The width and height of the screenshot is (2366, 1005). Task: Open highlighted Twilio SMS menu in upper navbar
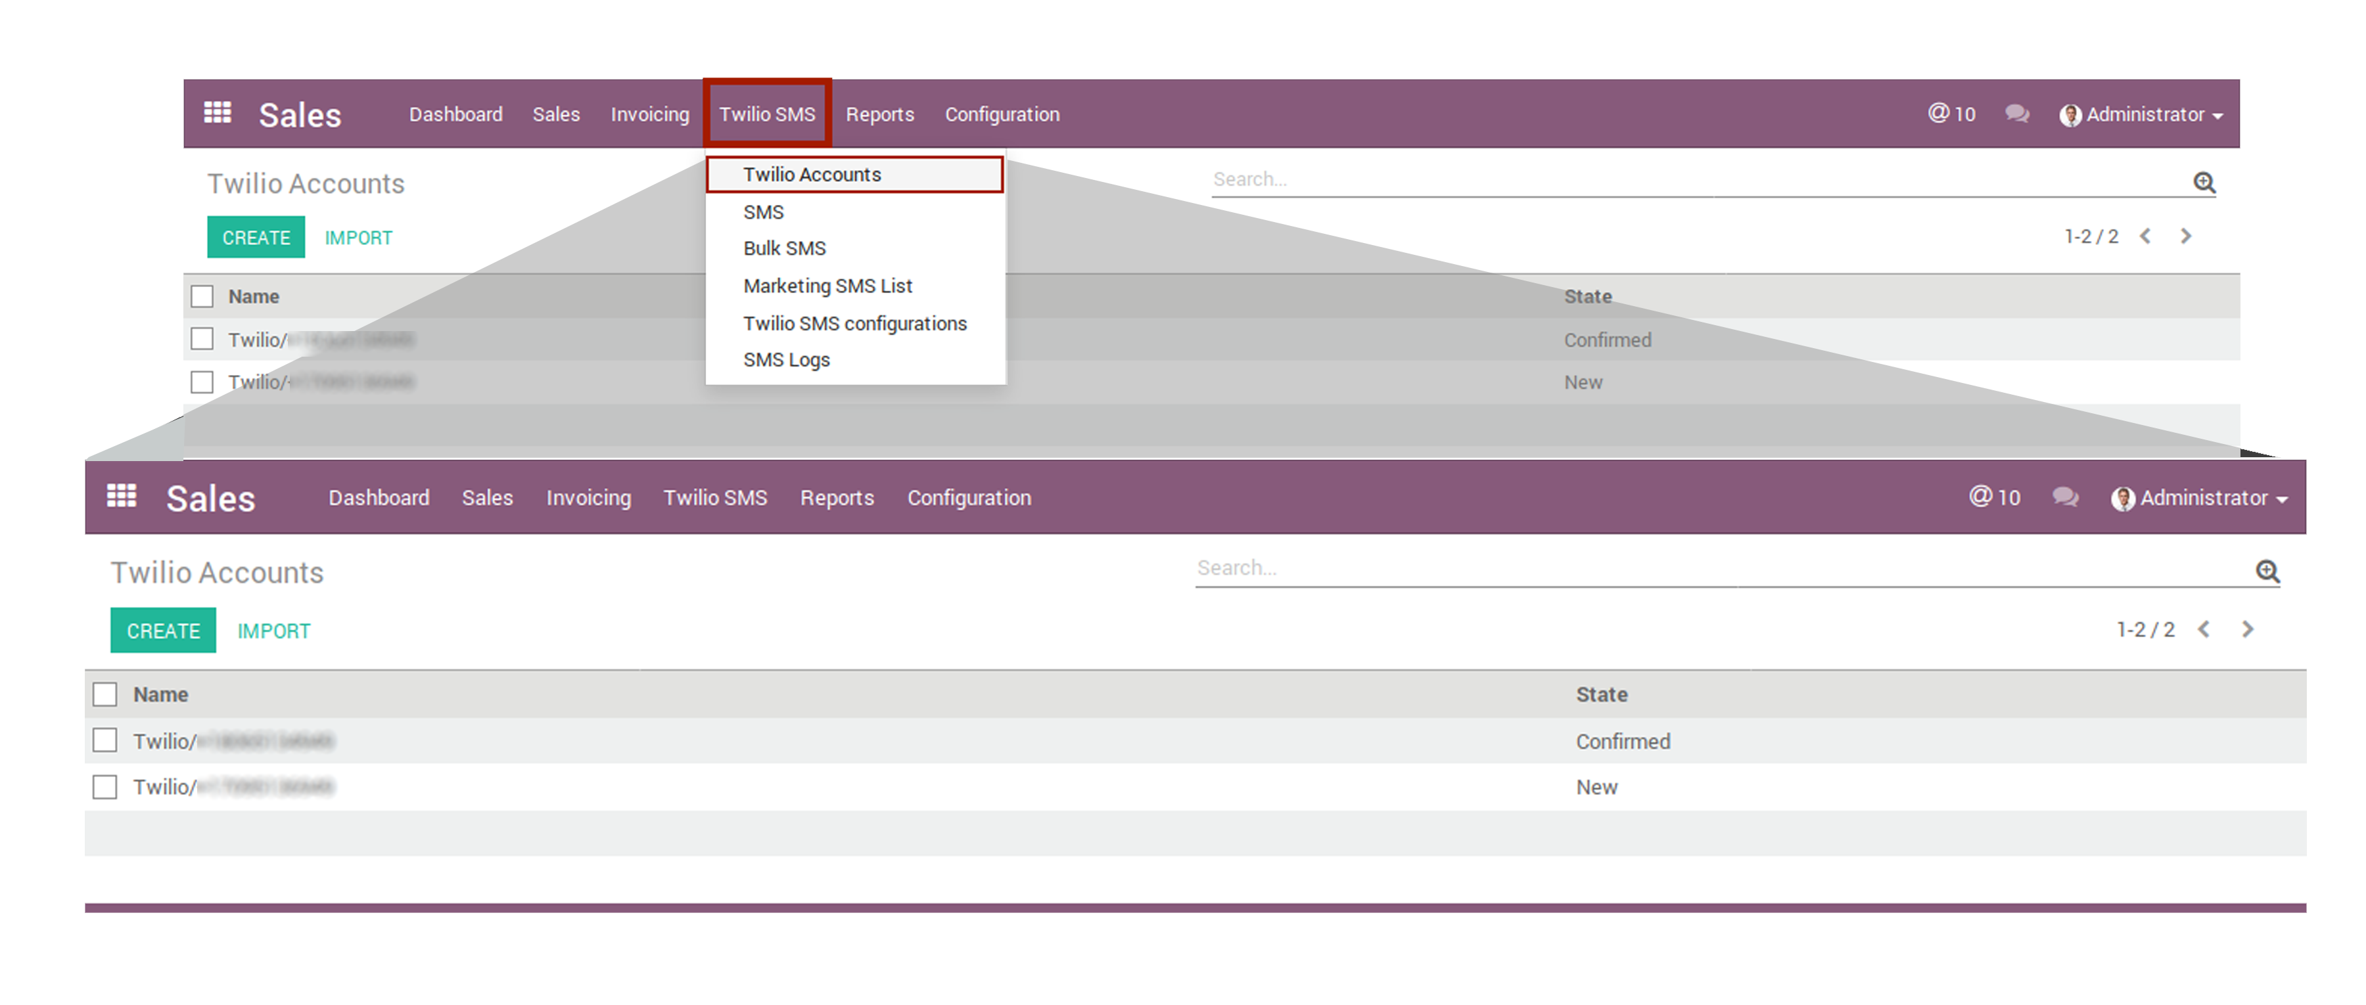coord(767,114)
